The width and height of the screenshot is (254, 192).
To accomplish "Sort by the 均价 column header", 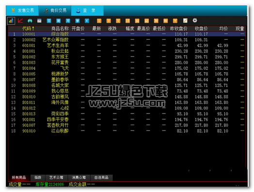I will click(223, 29).
